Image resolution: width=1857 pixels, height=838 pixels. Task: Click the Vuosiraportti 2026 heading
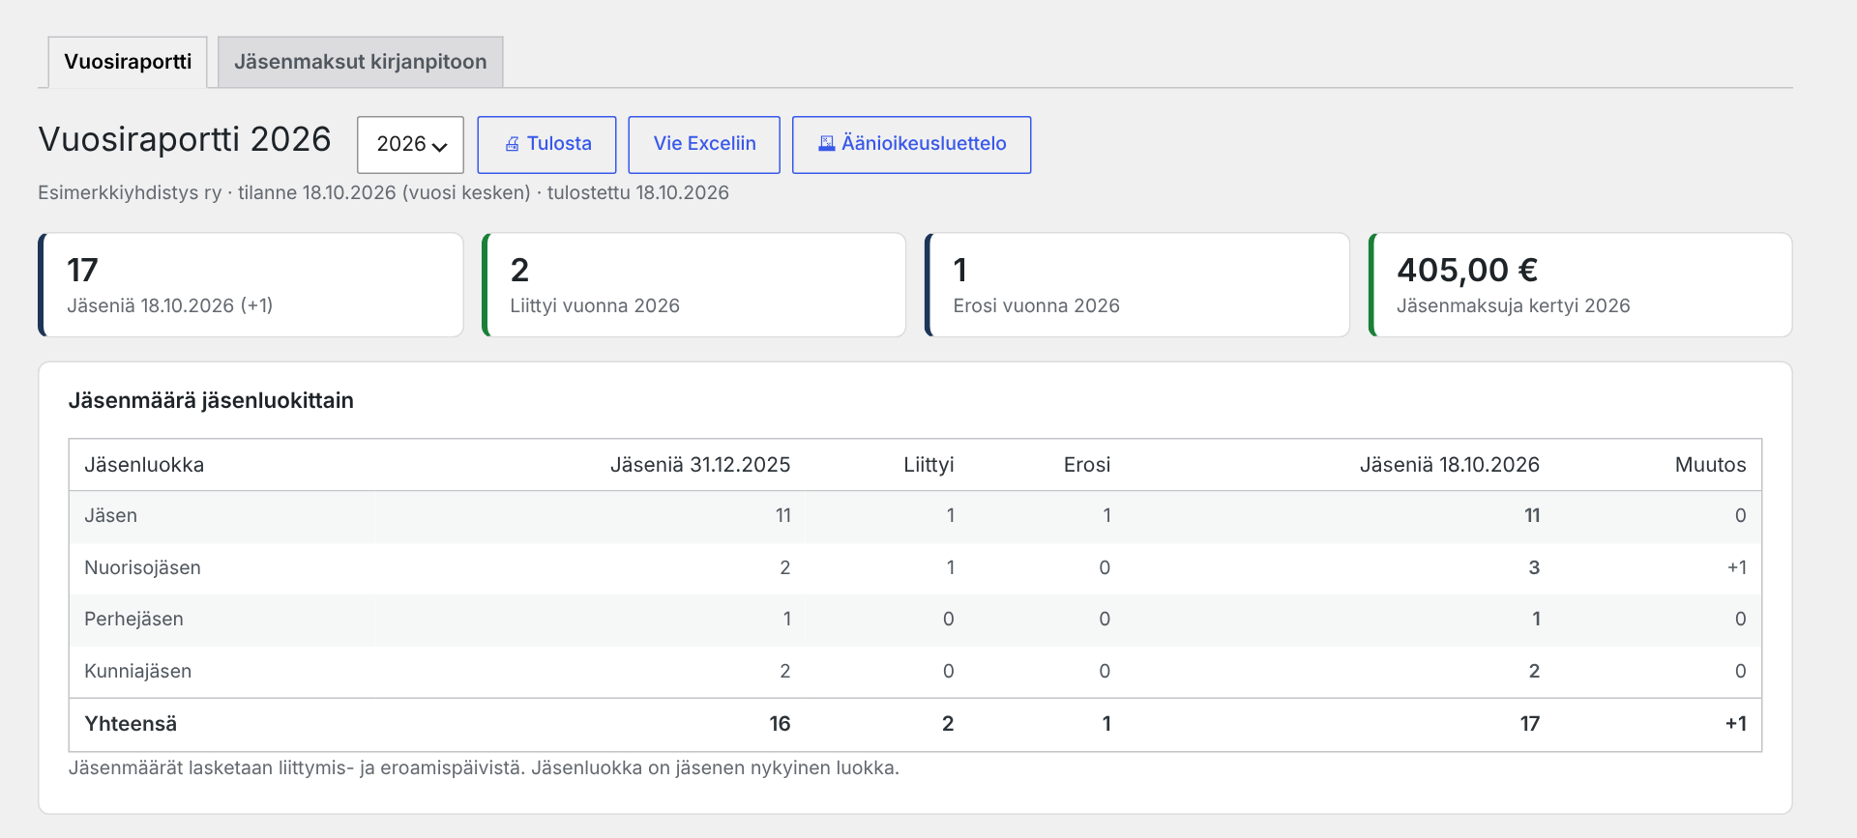[185, 139]
